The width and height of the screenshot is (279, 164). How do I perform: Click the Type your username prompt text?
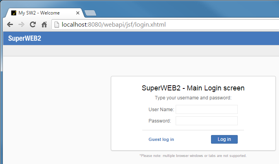point(193,98)
